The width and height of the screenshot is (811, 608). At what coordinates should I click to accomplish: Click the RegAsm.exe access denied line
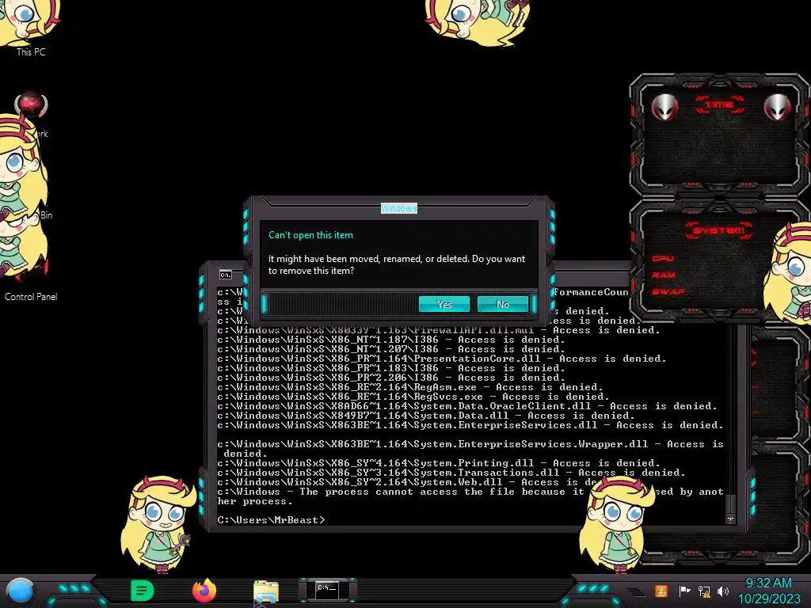point(410,387)
